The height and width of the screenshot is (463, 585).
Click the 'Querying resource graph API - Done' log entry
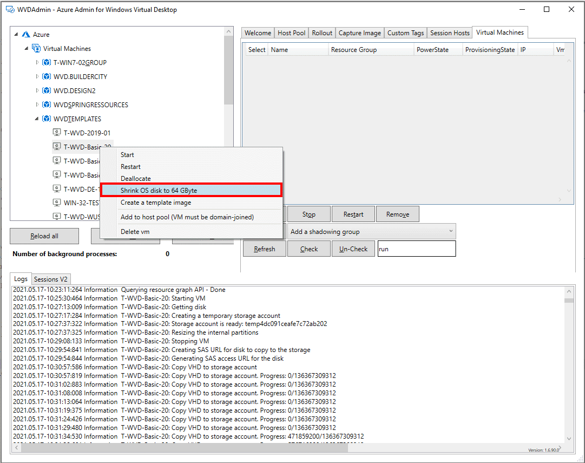coord(119,290)
